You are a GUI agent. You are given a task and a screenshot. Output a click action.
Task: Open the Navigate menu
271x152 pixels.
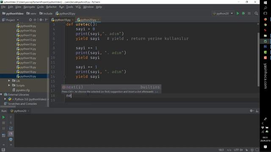(x=29, y=7)
